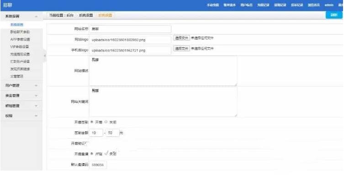Focus the 手机版logo path field
Viewport: 354px width, 181px height.
point(130,50)
